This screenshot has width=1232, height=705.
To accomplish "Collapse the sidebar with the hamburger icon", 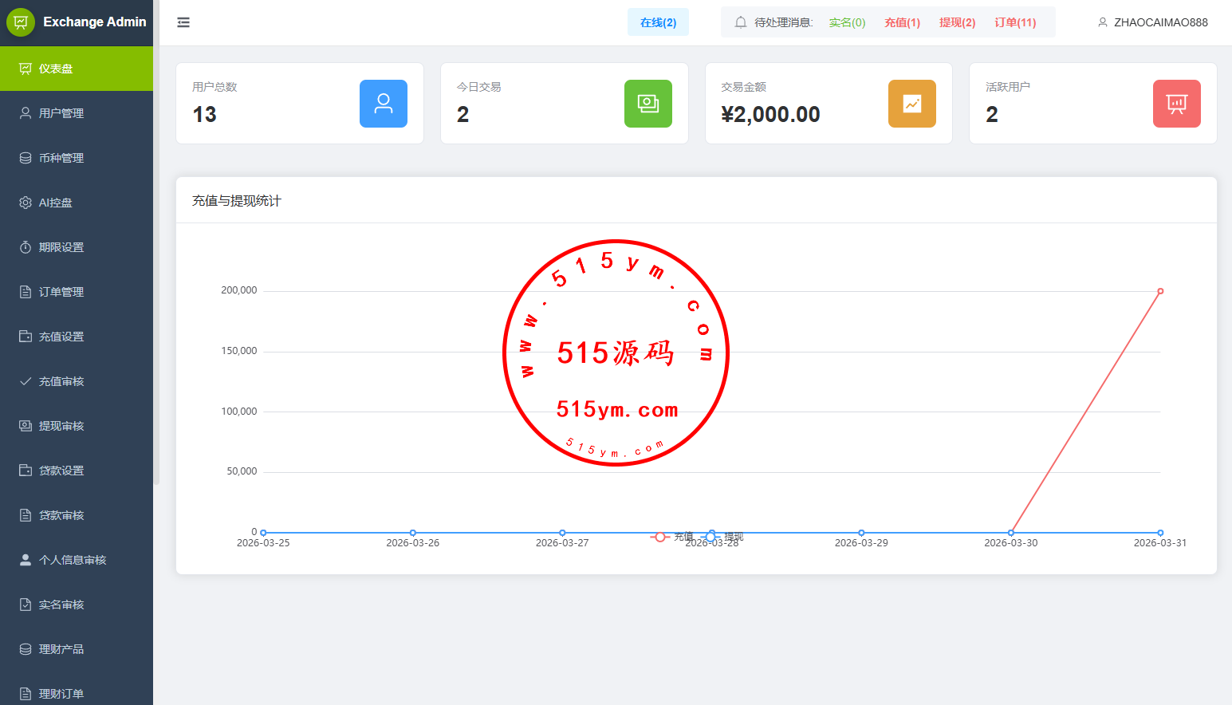I will [183, 22].
